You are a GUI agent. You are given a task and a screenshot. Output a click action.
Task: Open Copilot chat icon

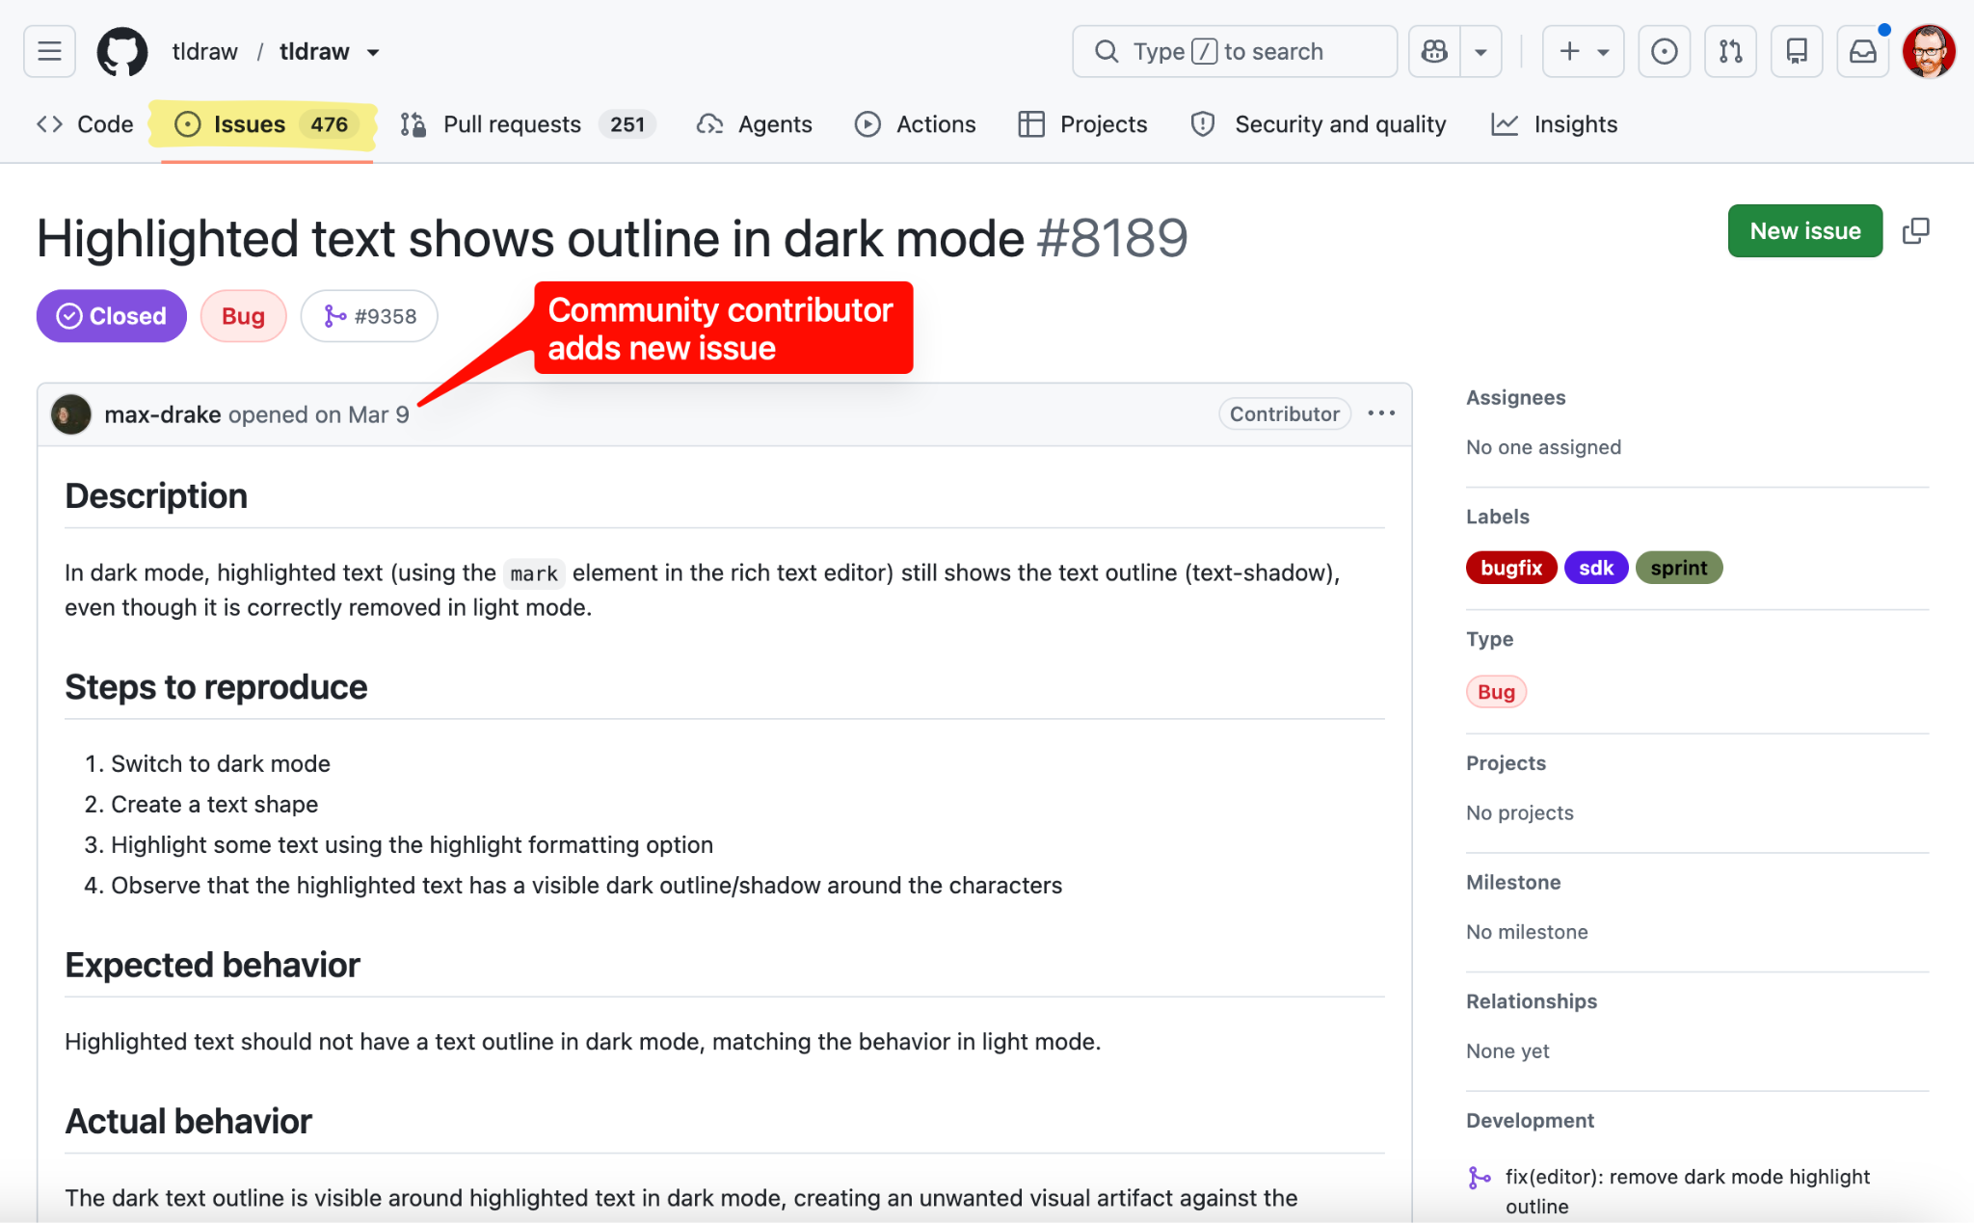[x=1434, y=51]
